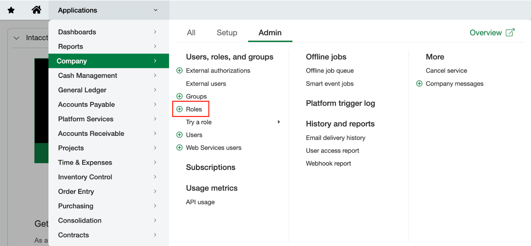Open the Roles link
Image resolution: width=531 pixels, height=246 pixels.
click(194, 109)
